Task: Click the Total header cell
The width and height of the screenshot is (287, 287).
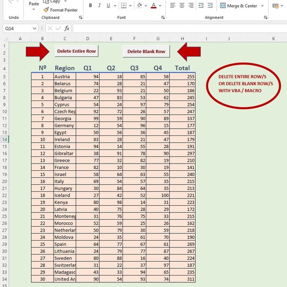Action: (x=183, y=68)
